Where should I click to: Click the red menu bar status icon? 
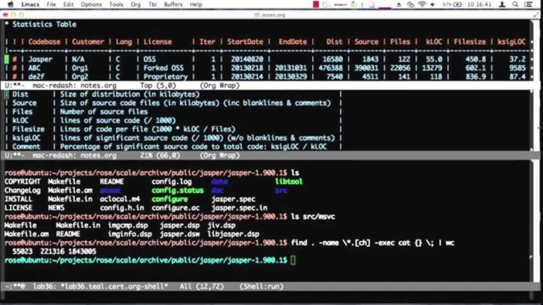point(316,4)
